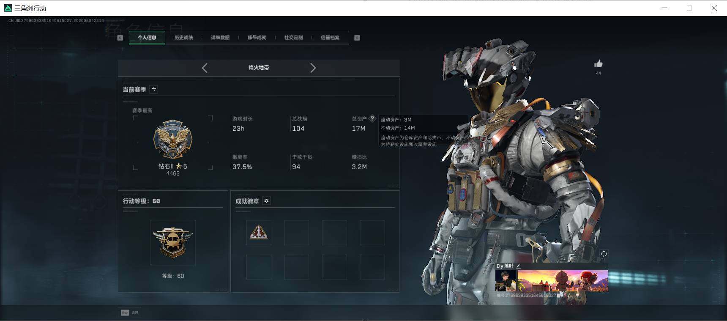Click the Q key hint left of tabs
Viewport: 727px width, 321px height.
(x=120, y=38)
